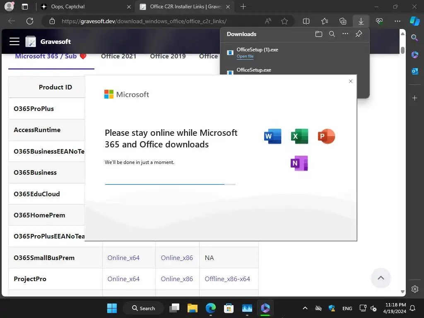Switch to Office 2021 tab
This screenshot has width=424, height=318.
(118, 56)
